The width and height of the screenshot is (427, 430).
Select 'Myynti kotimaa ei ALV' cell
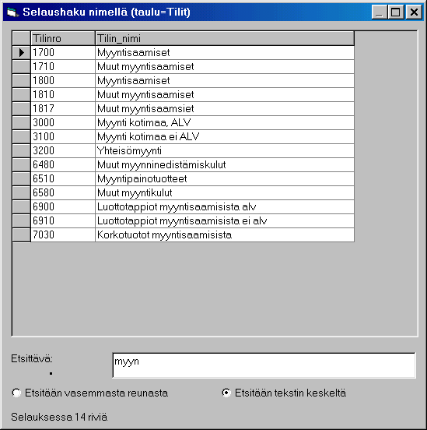point(225,136)
